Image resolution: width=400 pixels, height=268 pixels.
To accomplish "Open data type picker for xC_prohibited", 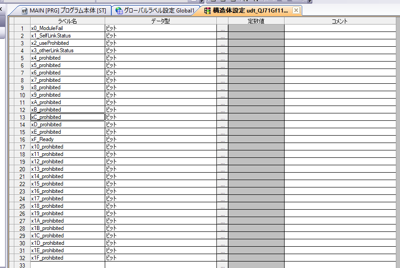I will (x=222, y=117).
